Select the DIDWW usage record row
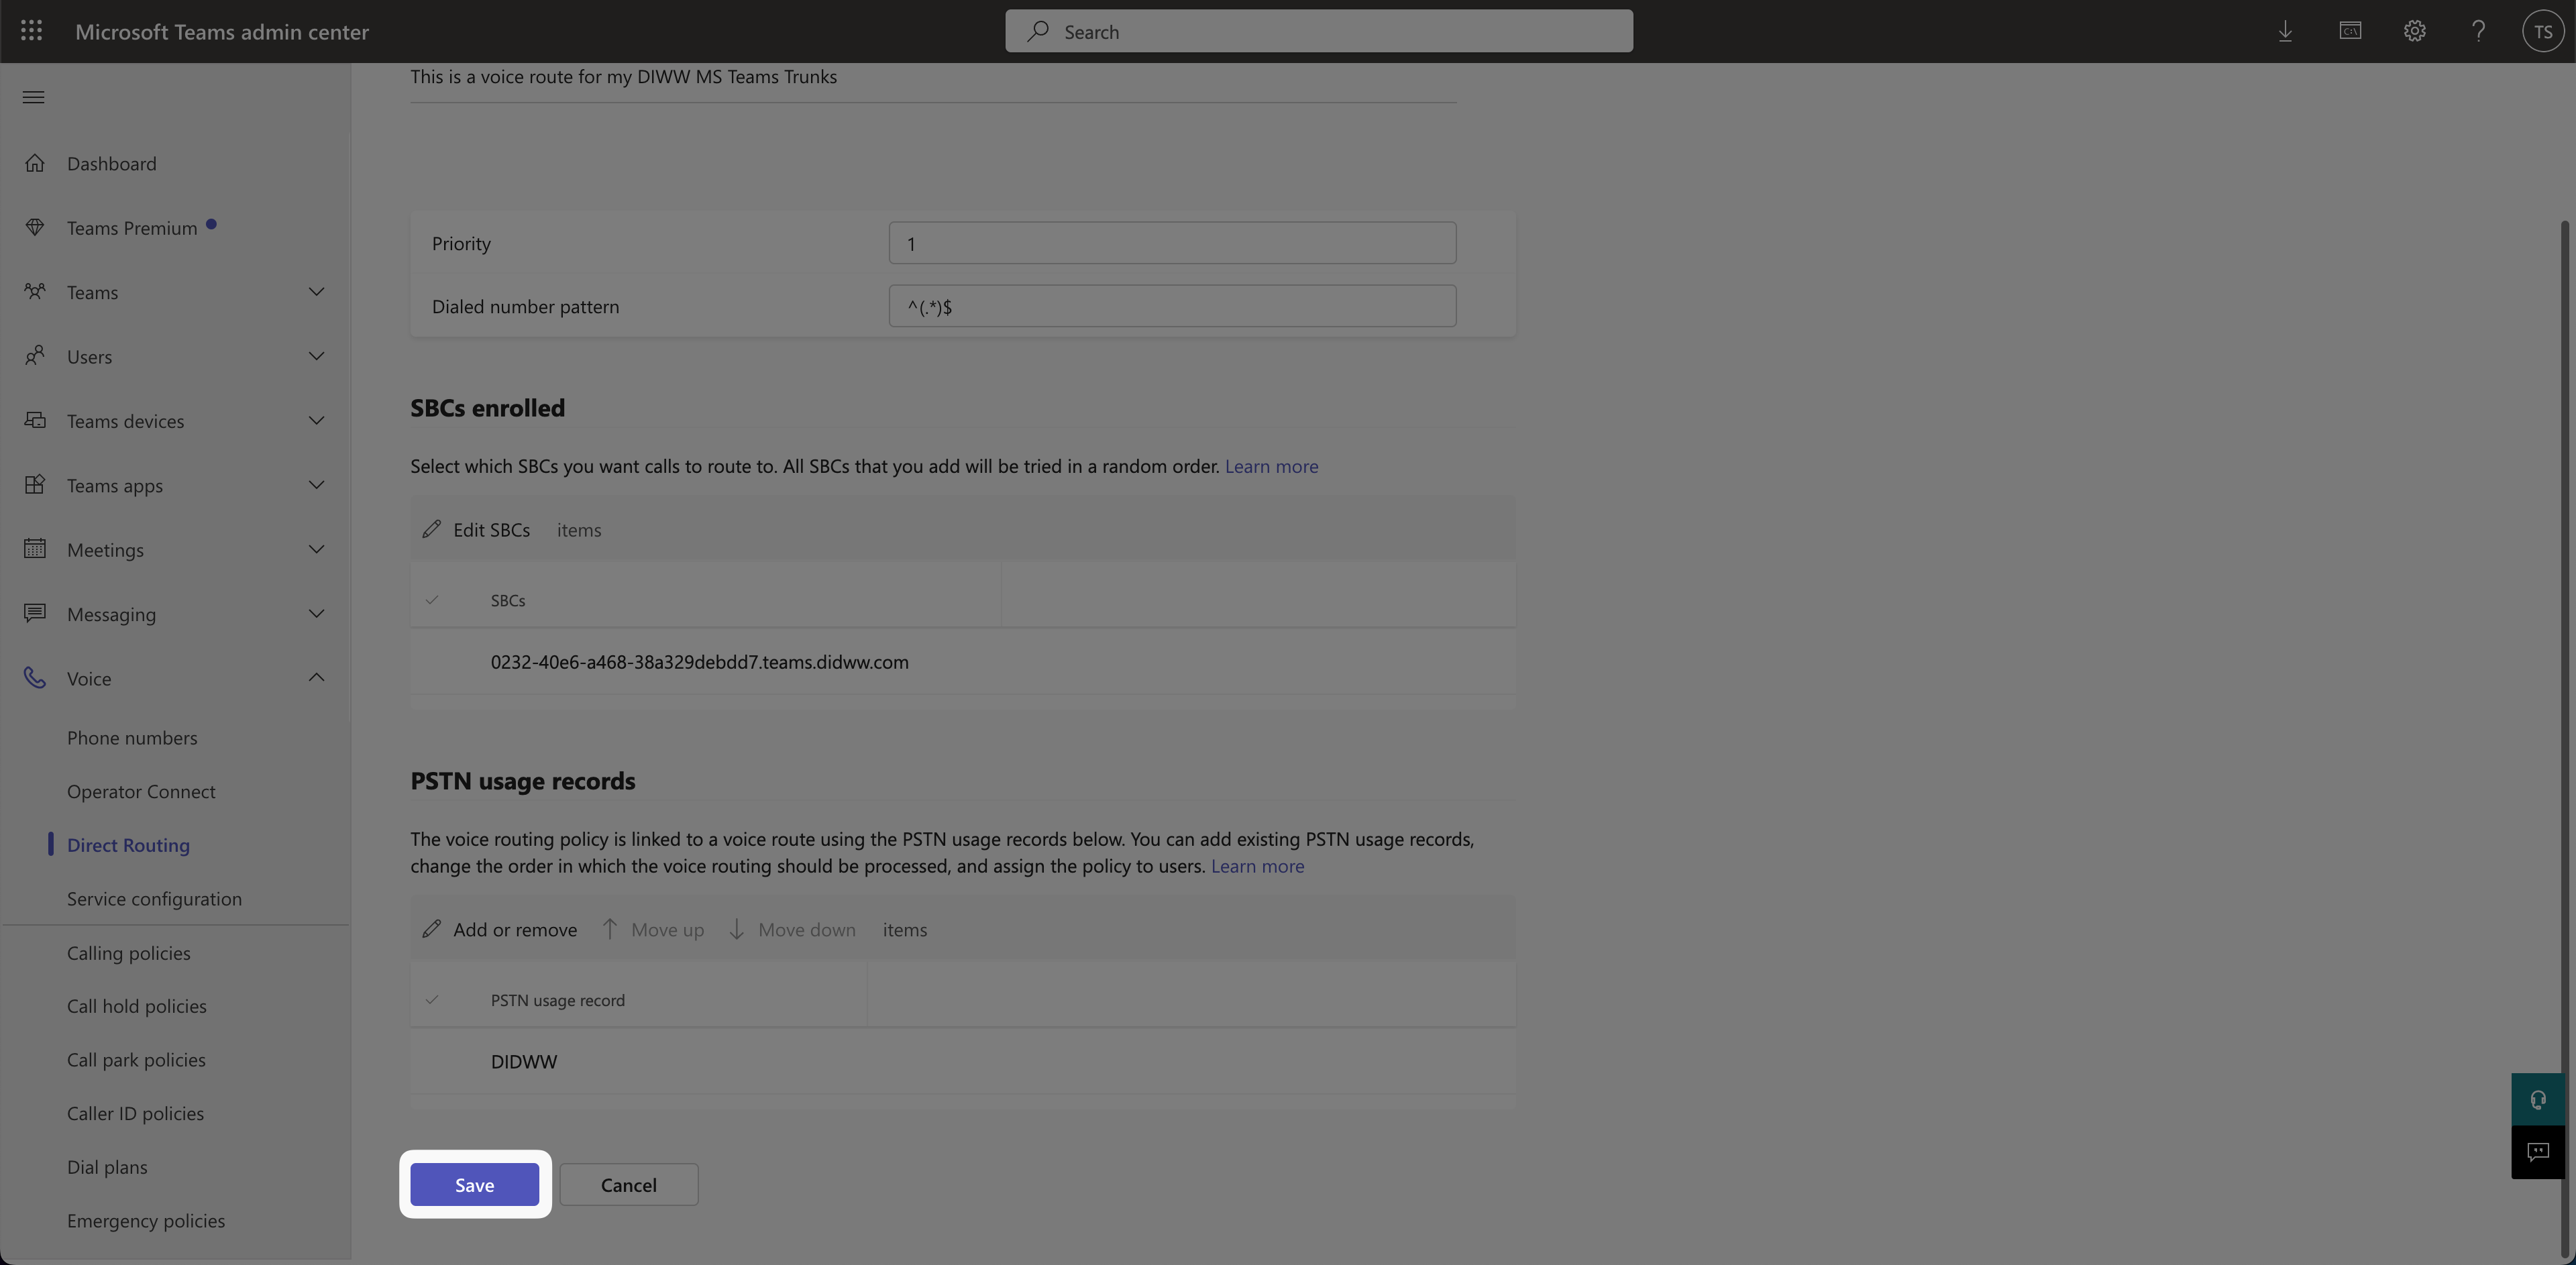This screenshot has width=2576, height=1265. 962,1061
